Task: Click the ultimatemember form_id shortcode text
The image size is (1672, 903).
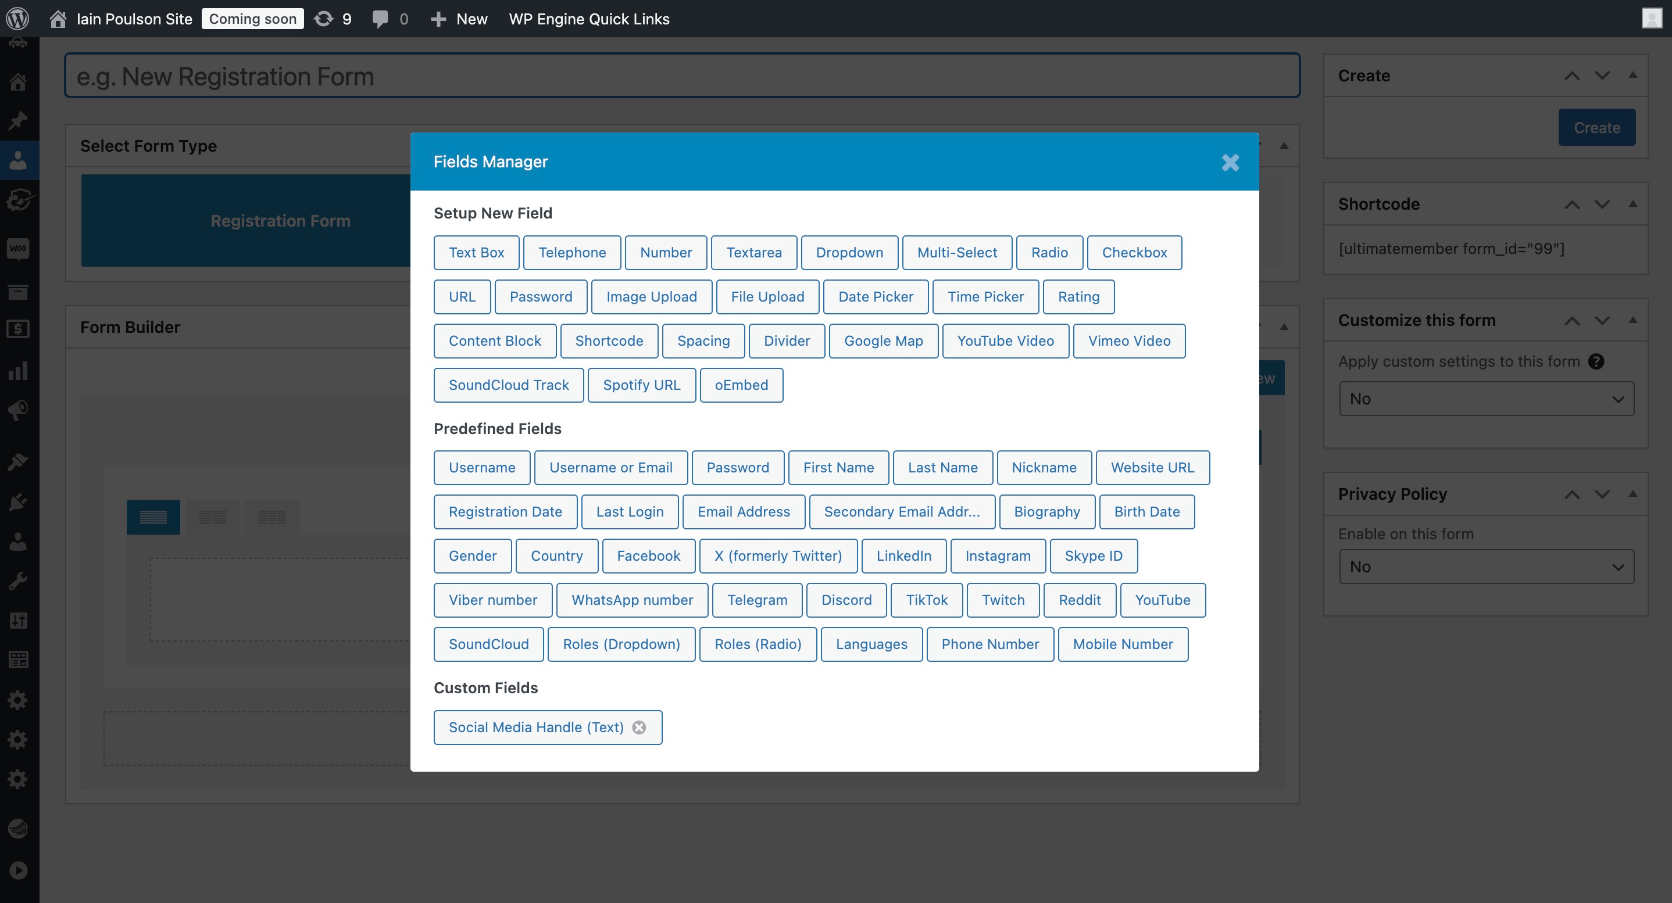Action: coord(1451,249)
